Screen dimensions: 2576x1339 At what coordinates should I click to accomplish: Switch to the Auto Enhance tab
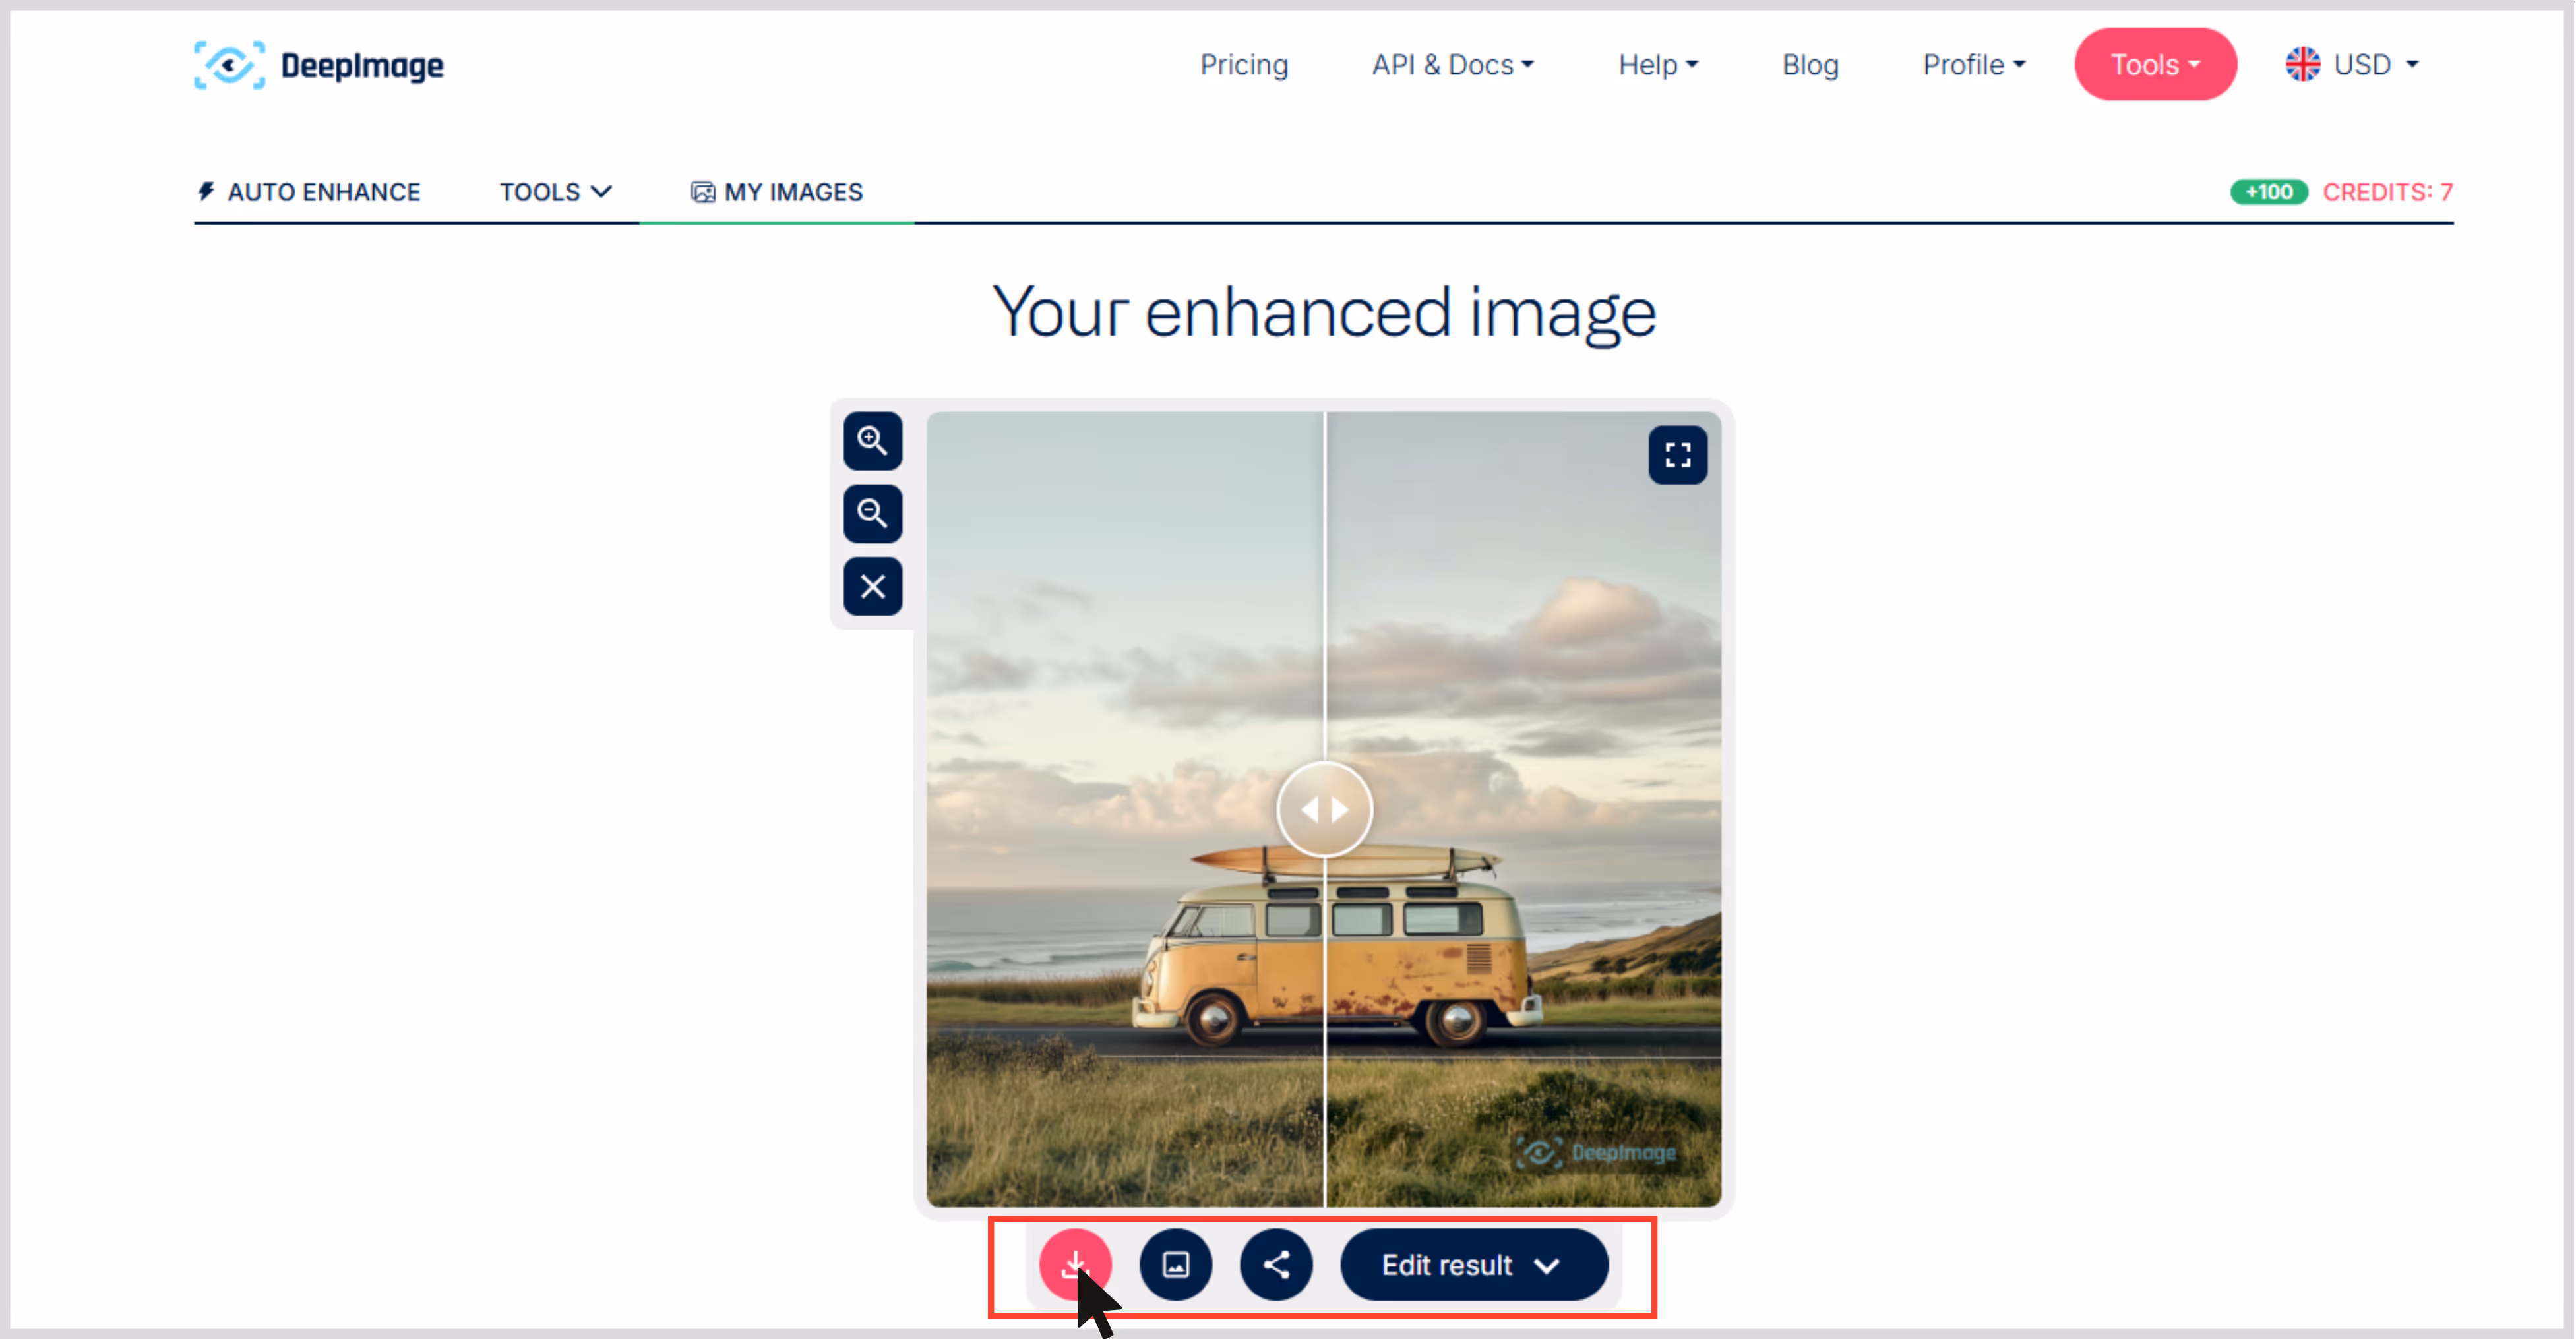click(x=309, y=191)
